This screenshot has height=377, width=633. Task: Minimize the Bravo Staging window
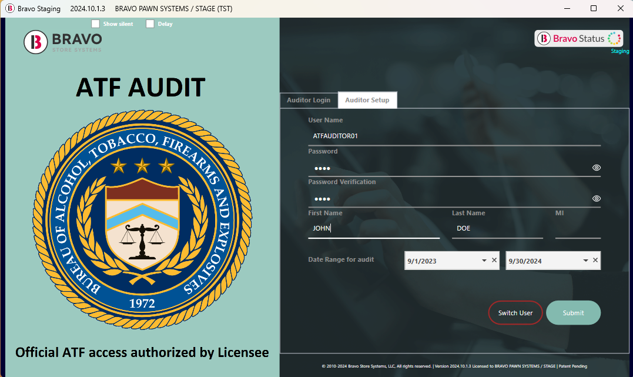[567, 8]
